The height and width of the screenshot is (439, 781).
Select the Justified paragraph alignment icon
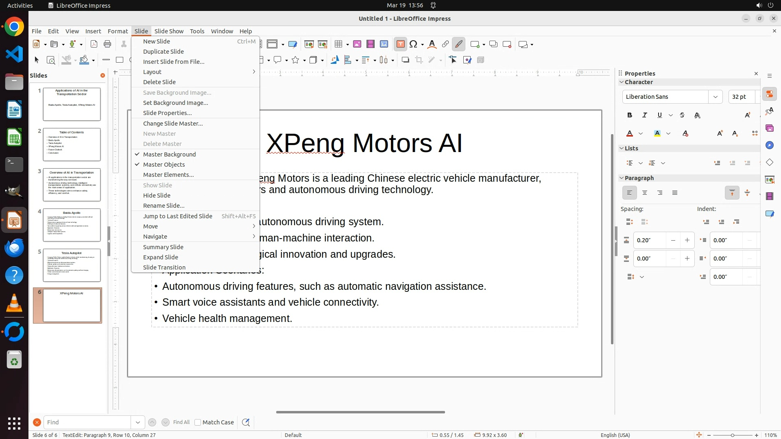[675, 193]
